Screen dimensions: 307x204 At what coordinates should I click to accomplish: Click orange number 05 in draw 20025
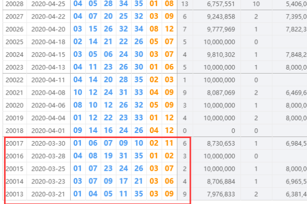(x=154, y=41)
